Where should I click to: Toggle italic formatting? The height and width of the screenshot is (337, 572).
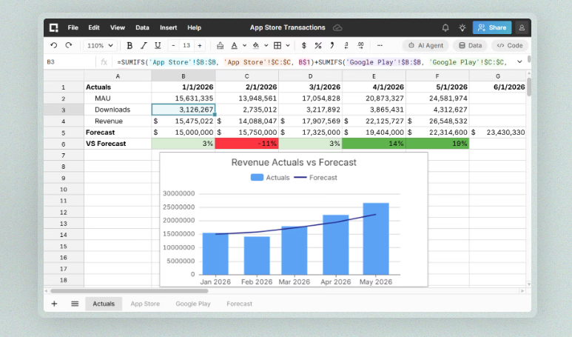(x=144, y=46)
